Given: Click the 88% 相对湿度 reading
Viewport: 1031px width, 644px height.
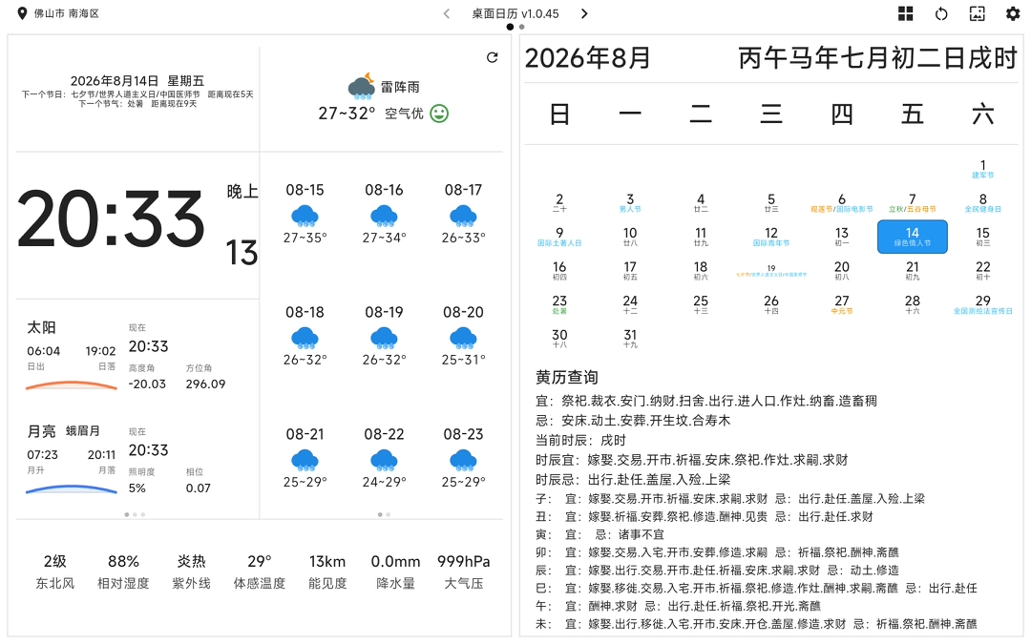Looking at the screenshot, I should (x=123, y=571).
